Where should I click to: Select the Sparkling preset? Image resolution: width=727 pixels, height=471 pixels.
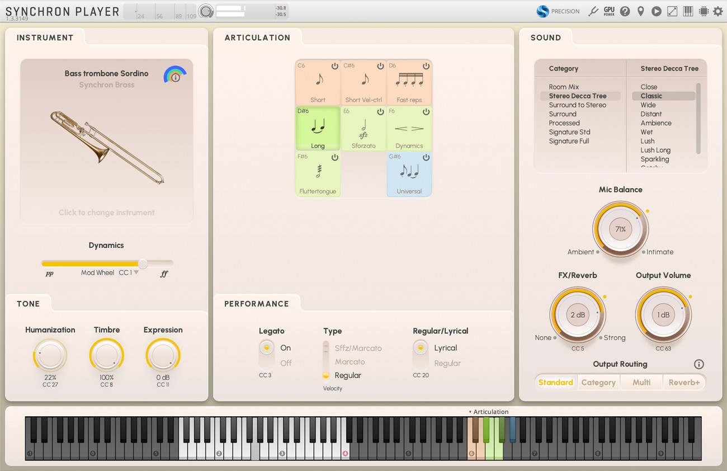655,159
